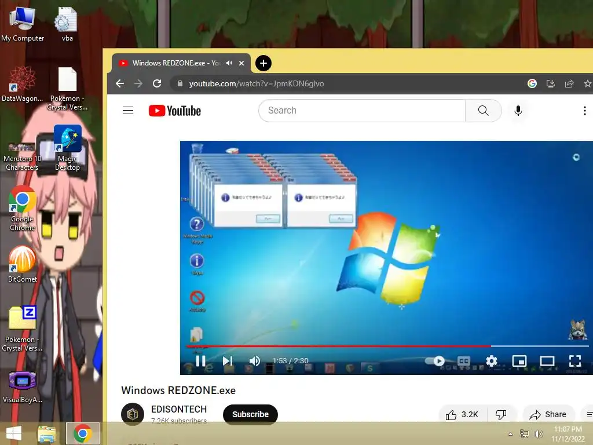Select Chrome in the taskbar
Screen dimensions: 593x445
point(83,433)
